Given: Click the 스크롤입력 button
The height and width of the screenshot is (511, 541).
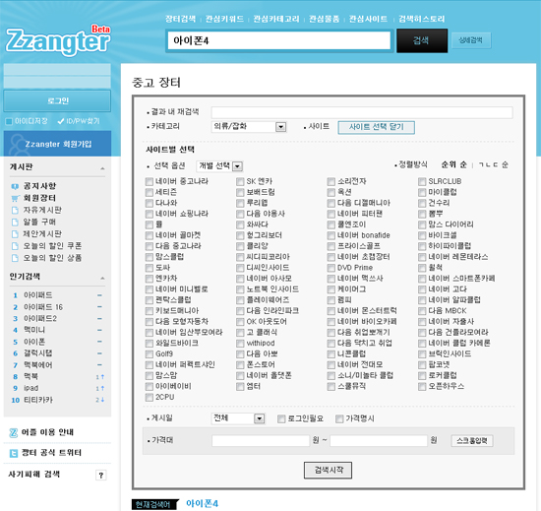Looking at the screenshot, I should click(472, 440).
